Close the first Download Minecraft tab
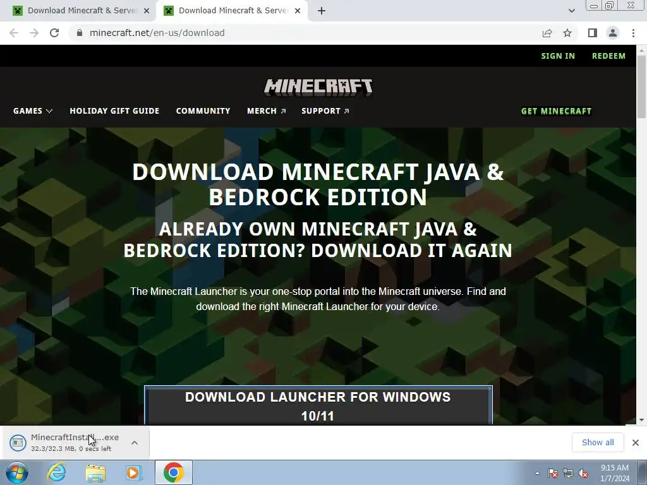 (147, 11)
